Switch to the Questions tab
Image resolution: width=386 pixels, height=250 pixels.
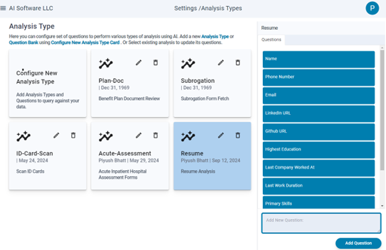tap(272, 40)
